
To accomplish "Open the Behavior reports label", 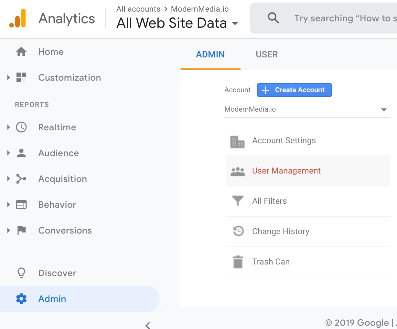I will (x=57, y=204).
